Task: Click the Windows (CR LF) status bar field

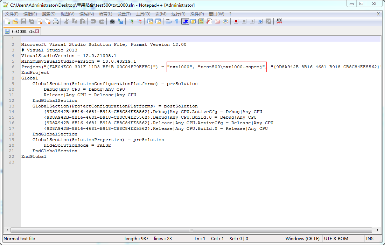Action: click(x=302, y=238)
